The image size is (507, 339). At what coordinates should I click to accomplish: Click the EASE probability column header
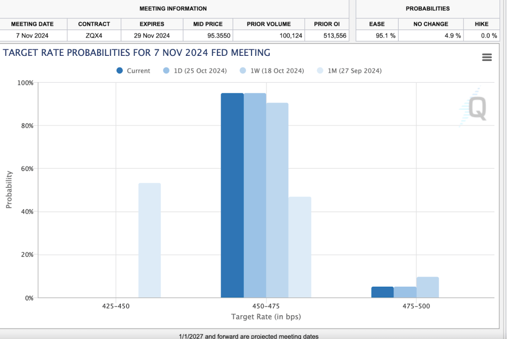point(377,24)
